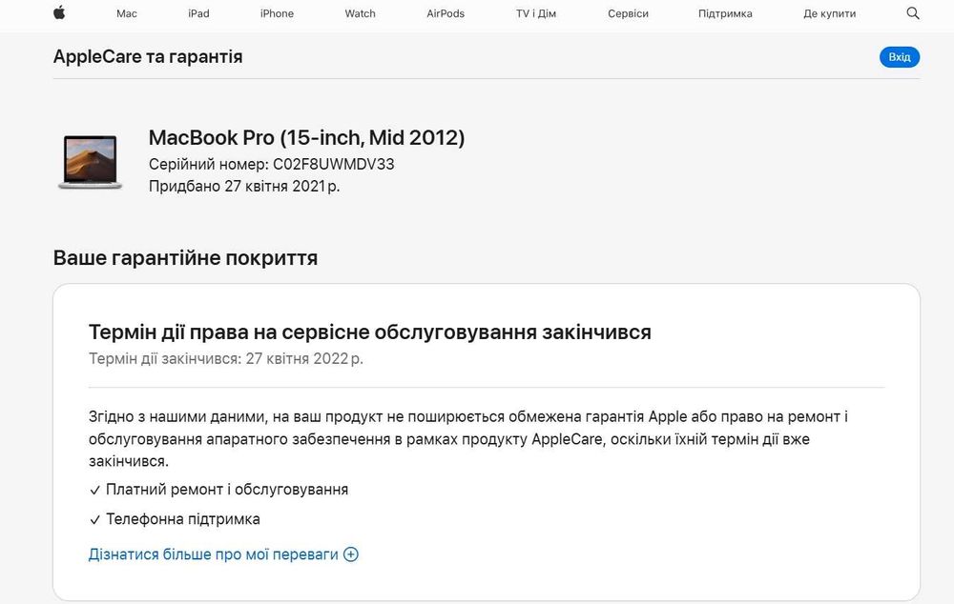Open the Де купити menu item
Image resolution: width=954 pixels, height=604 pixels.
point(829,13)
